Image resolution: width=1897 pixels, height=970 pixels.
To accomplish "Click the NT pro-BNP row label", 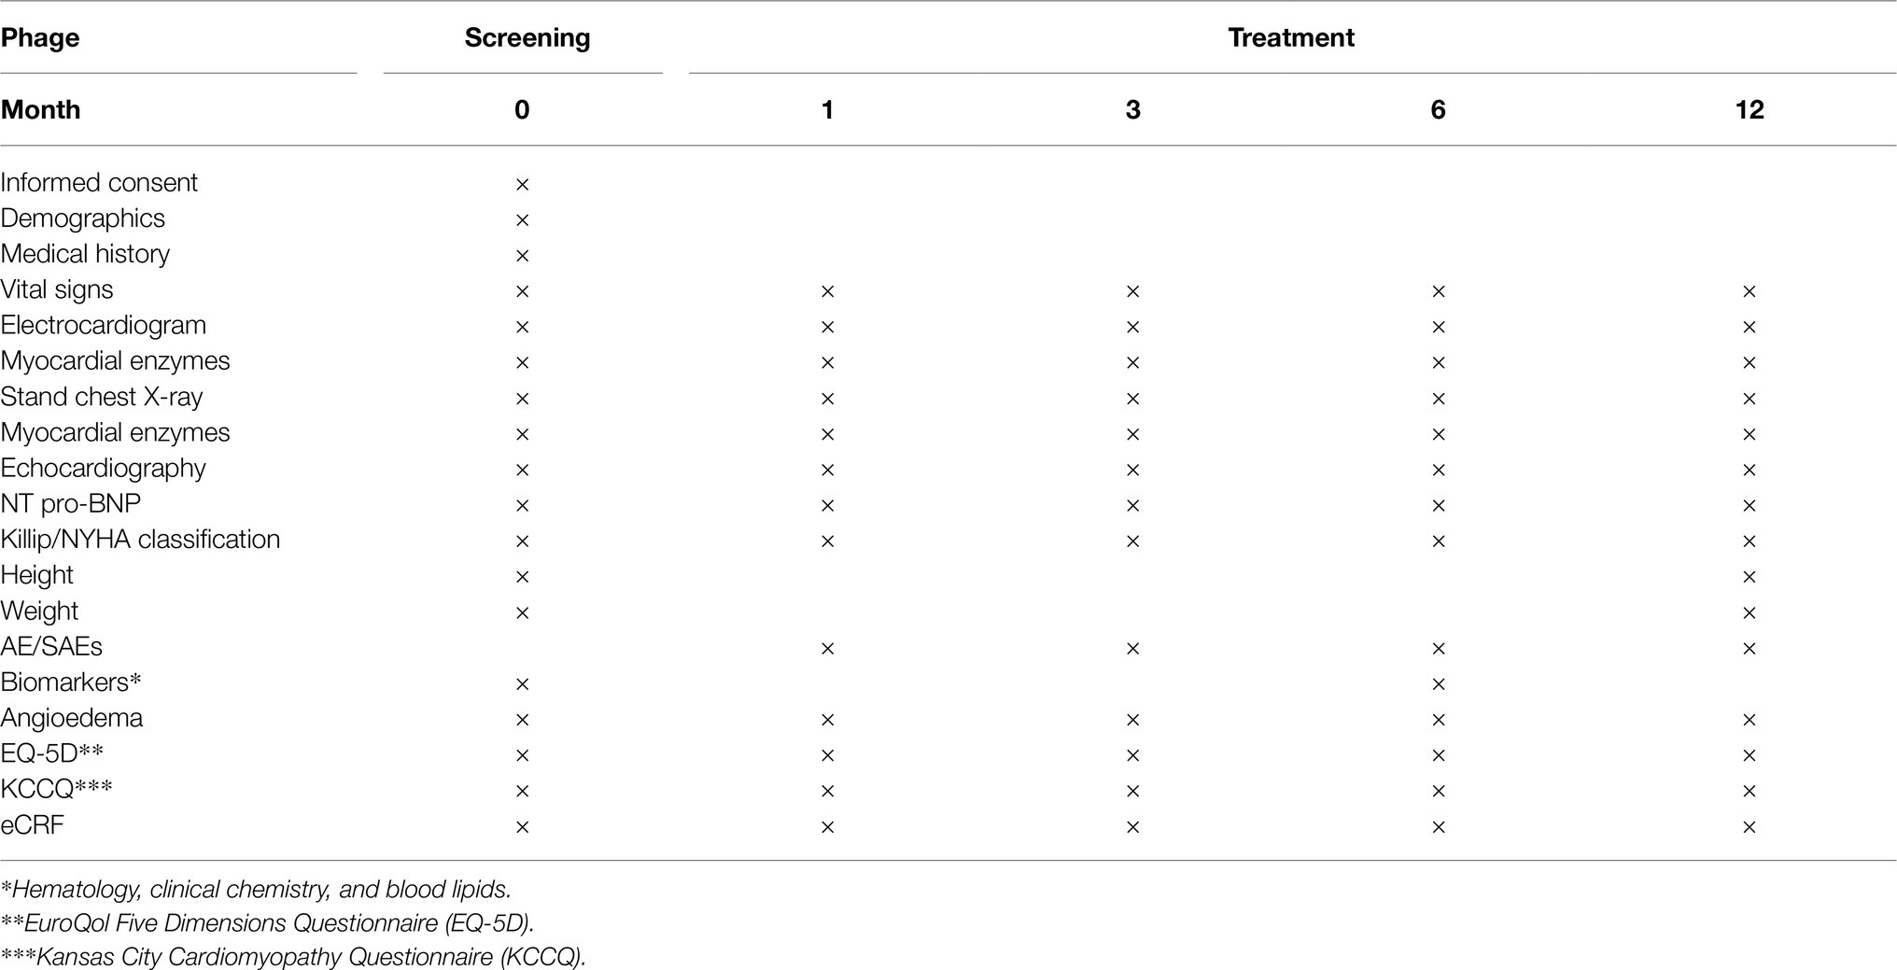I will tap(71, 504).
